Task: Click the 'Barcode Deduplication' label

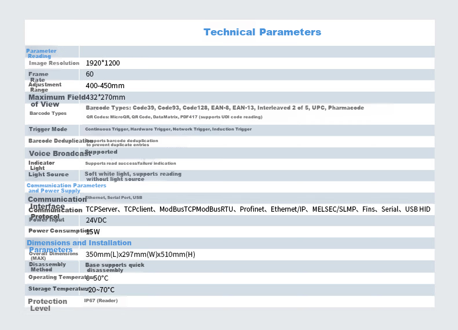Action: coord(61,141)
